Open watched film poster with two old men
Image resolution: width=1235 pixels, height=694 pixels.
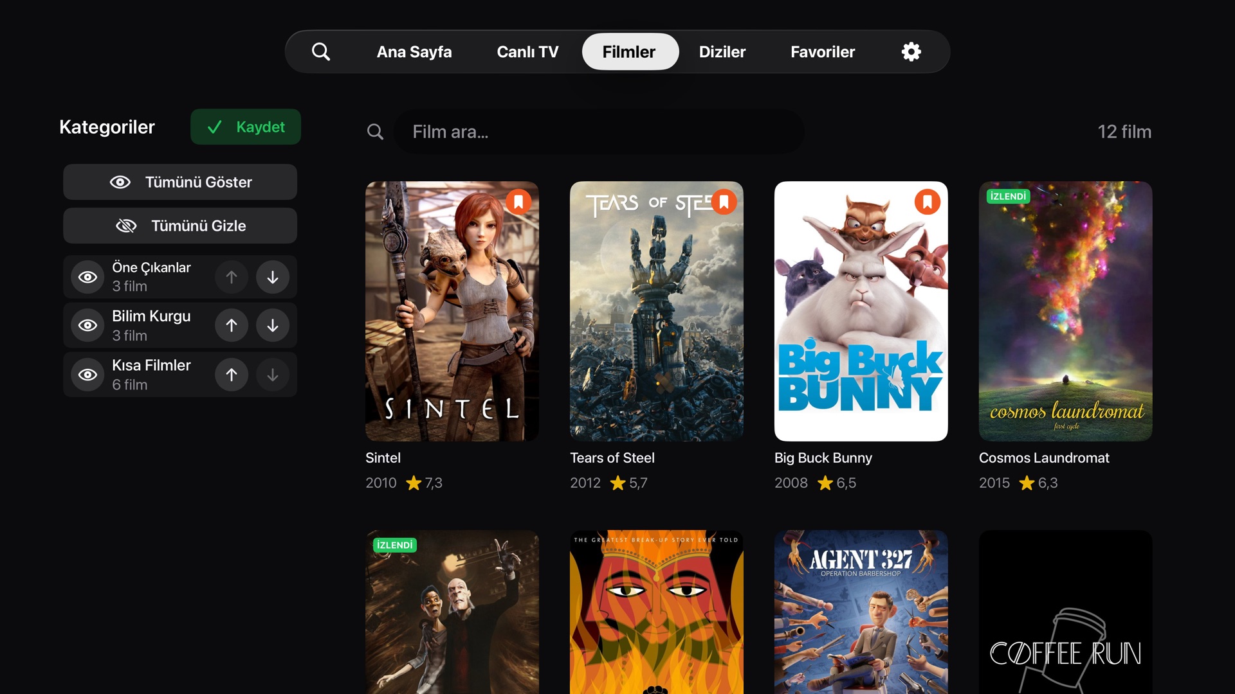tap(452, 612)
